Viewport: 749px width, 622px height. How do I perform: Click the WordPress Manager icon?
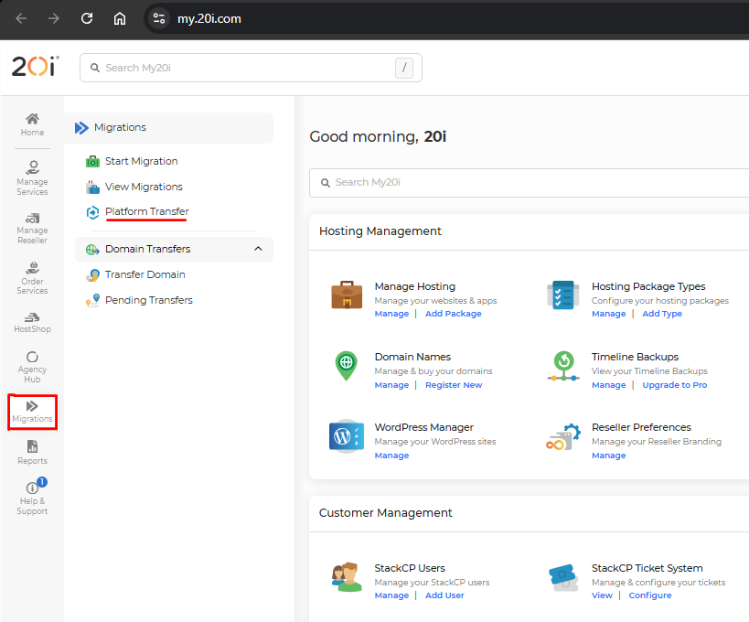coord(347,436)
